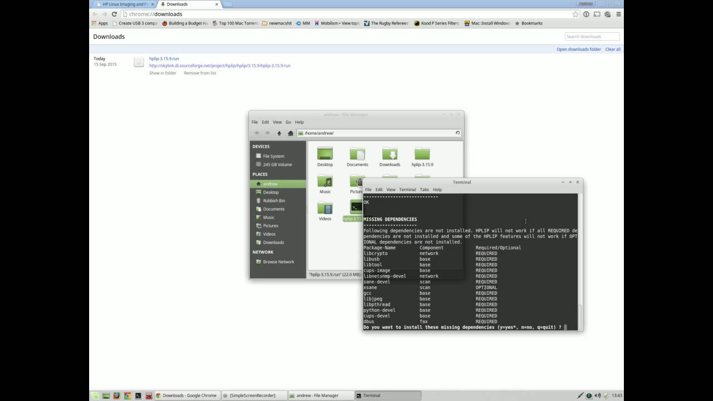This screenshot has height=401, width=713.
Task: Open the Edit menu in File Manager
Action: coord(265,122)
